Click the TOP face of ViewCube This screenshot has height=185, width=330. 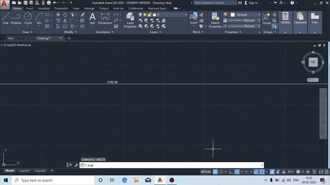pos(313,62)
